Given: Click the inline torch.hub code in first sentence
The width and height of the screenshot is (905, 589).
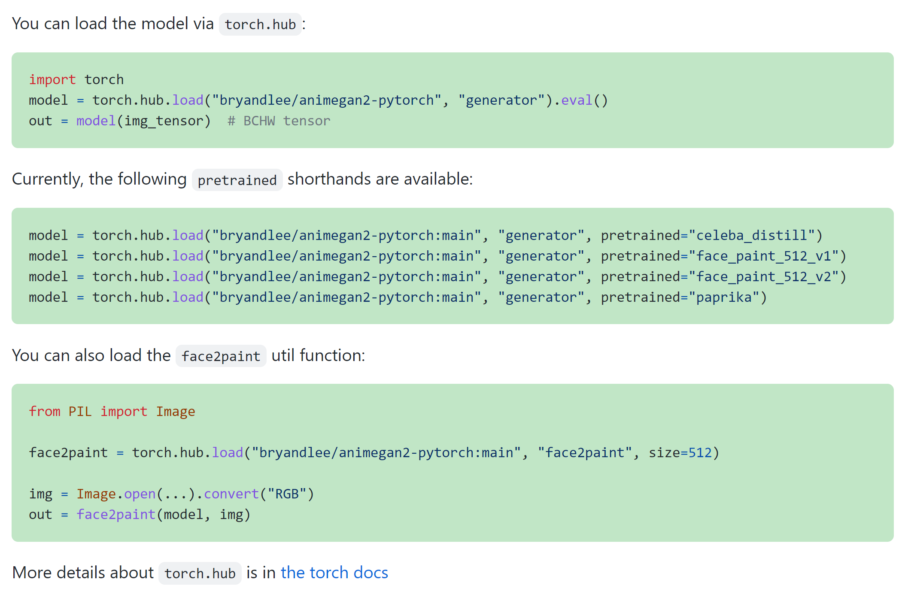Looking at the screenshot, I should coord(260,24).
